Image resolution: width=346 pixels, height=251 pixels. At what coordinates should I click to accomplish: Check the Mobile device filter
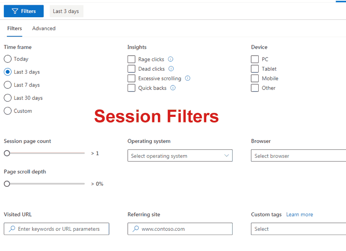coord(255,78)
